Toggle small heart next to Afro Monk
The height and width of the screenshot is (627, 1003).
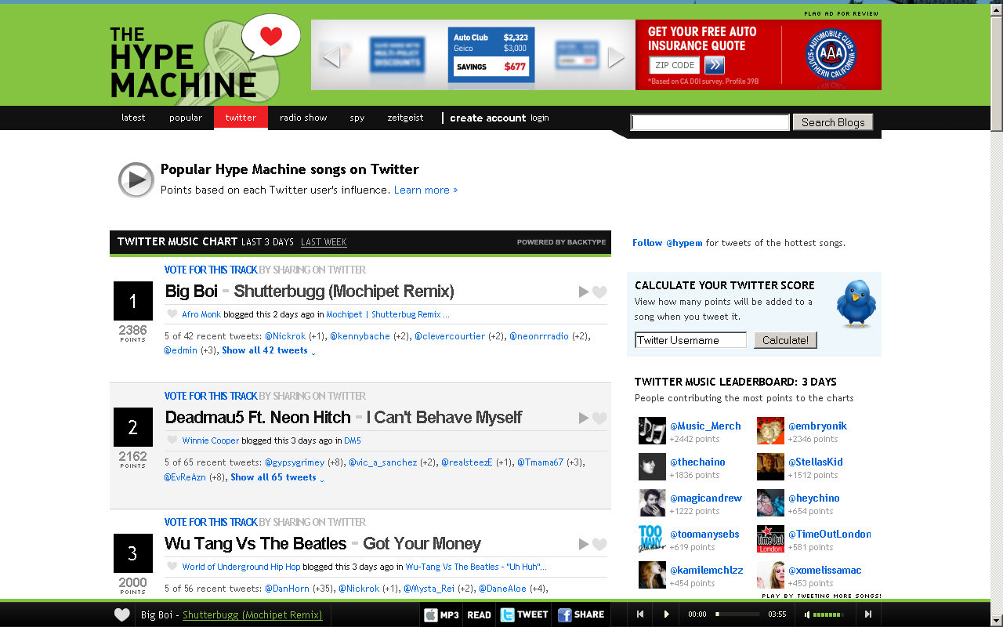(x=172, y=314)
